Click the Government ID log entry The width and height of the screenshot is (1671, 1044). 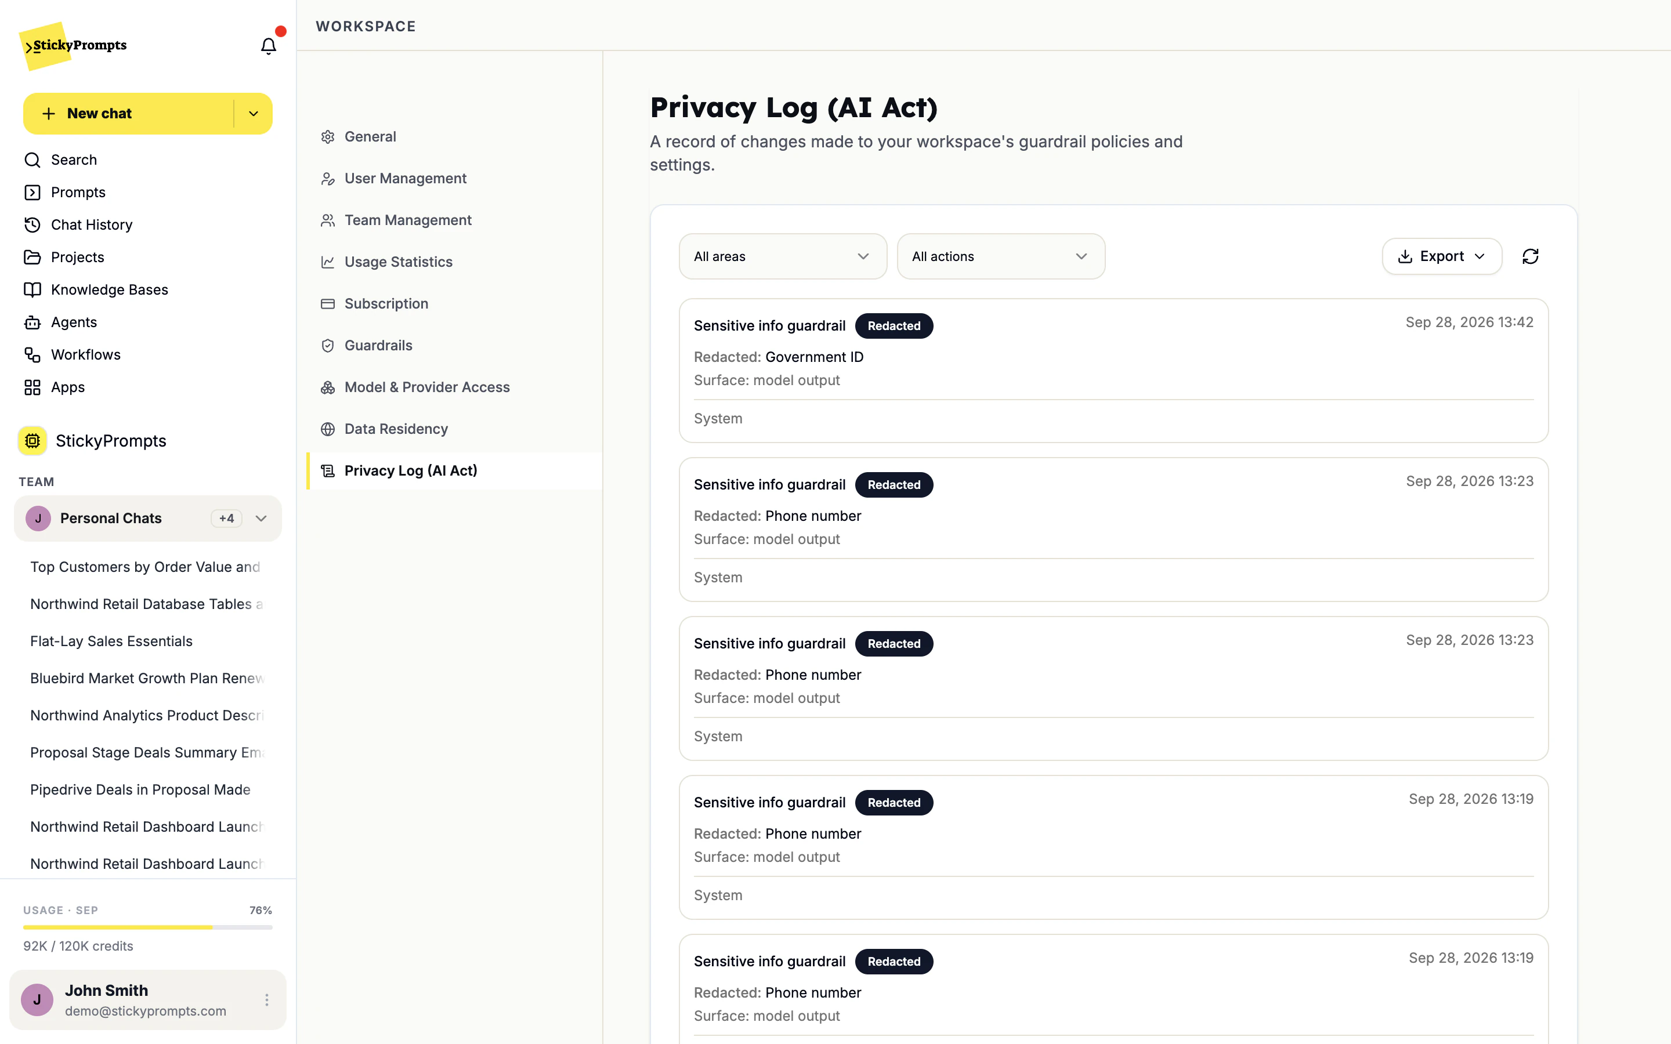coord(1113,371)
